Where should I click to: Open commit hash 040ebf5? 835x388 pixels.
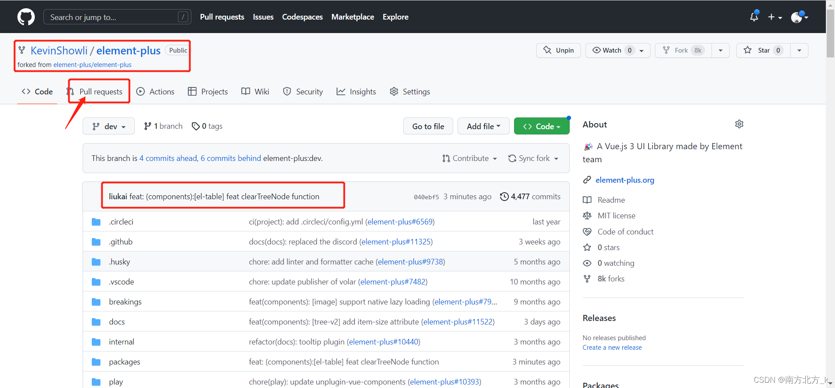pos(426,197)
